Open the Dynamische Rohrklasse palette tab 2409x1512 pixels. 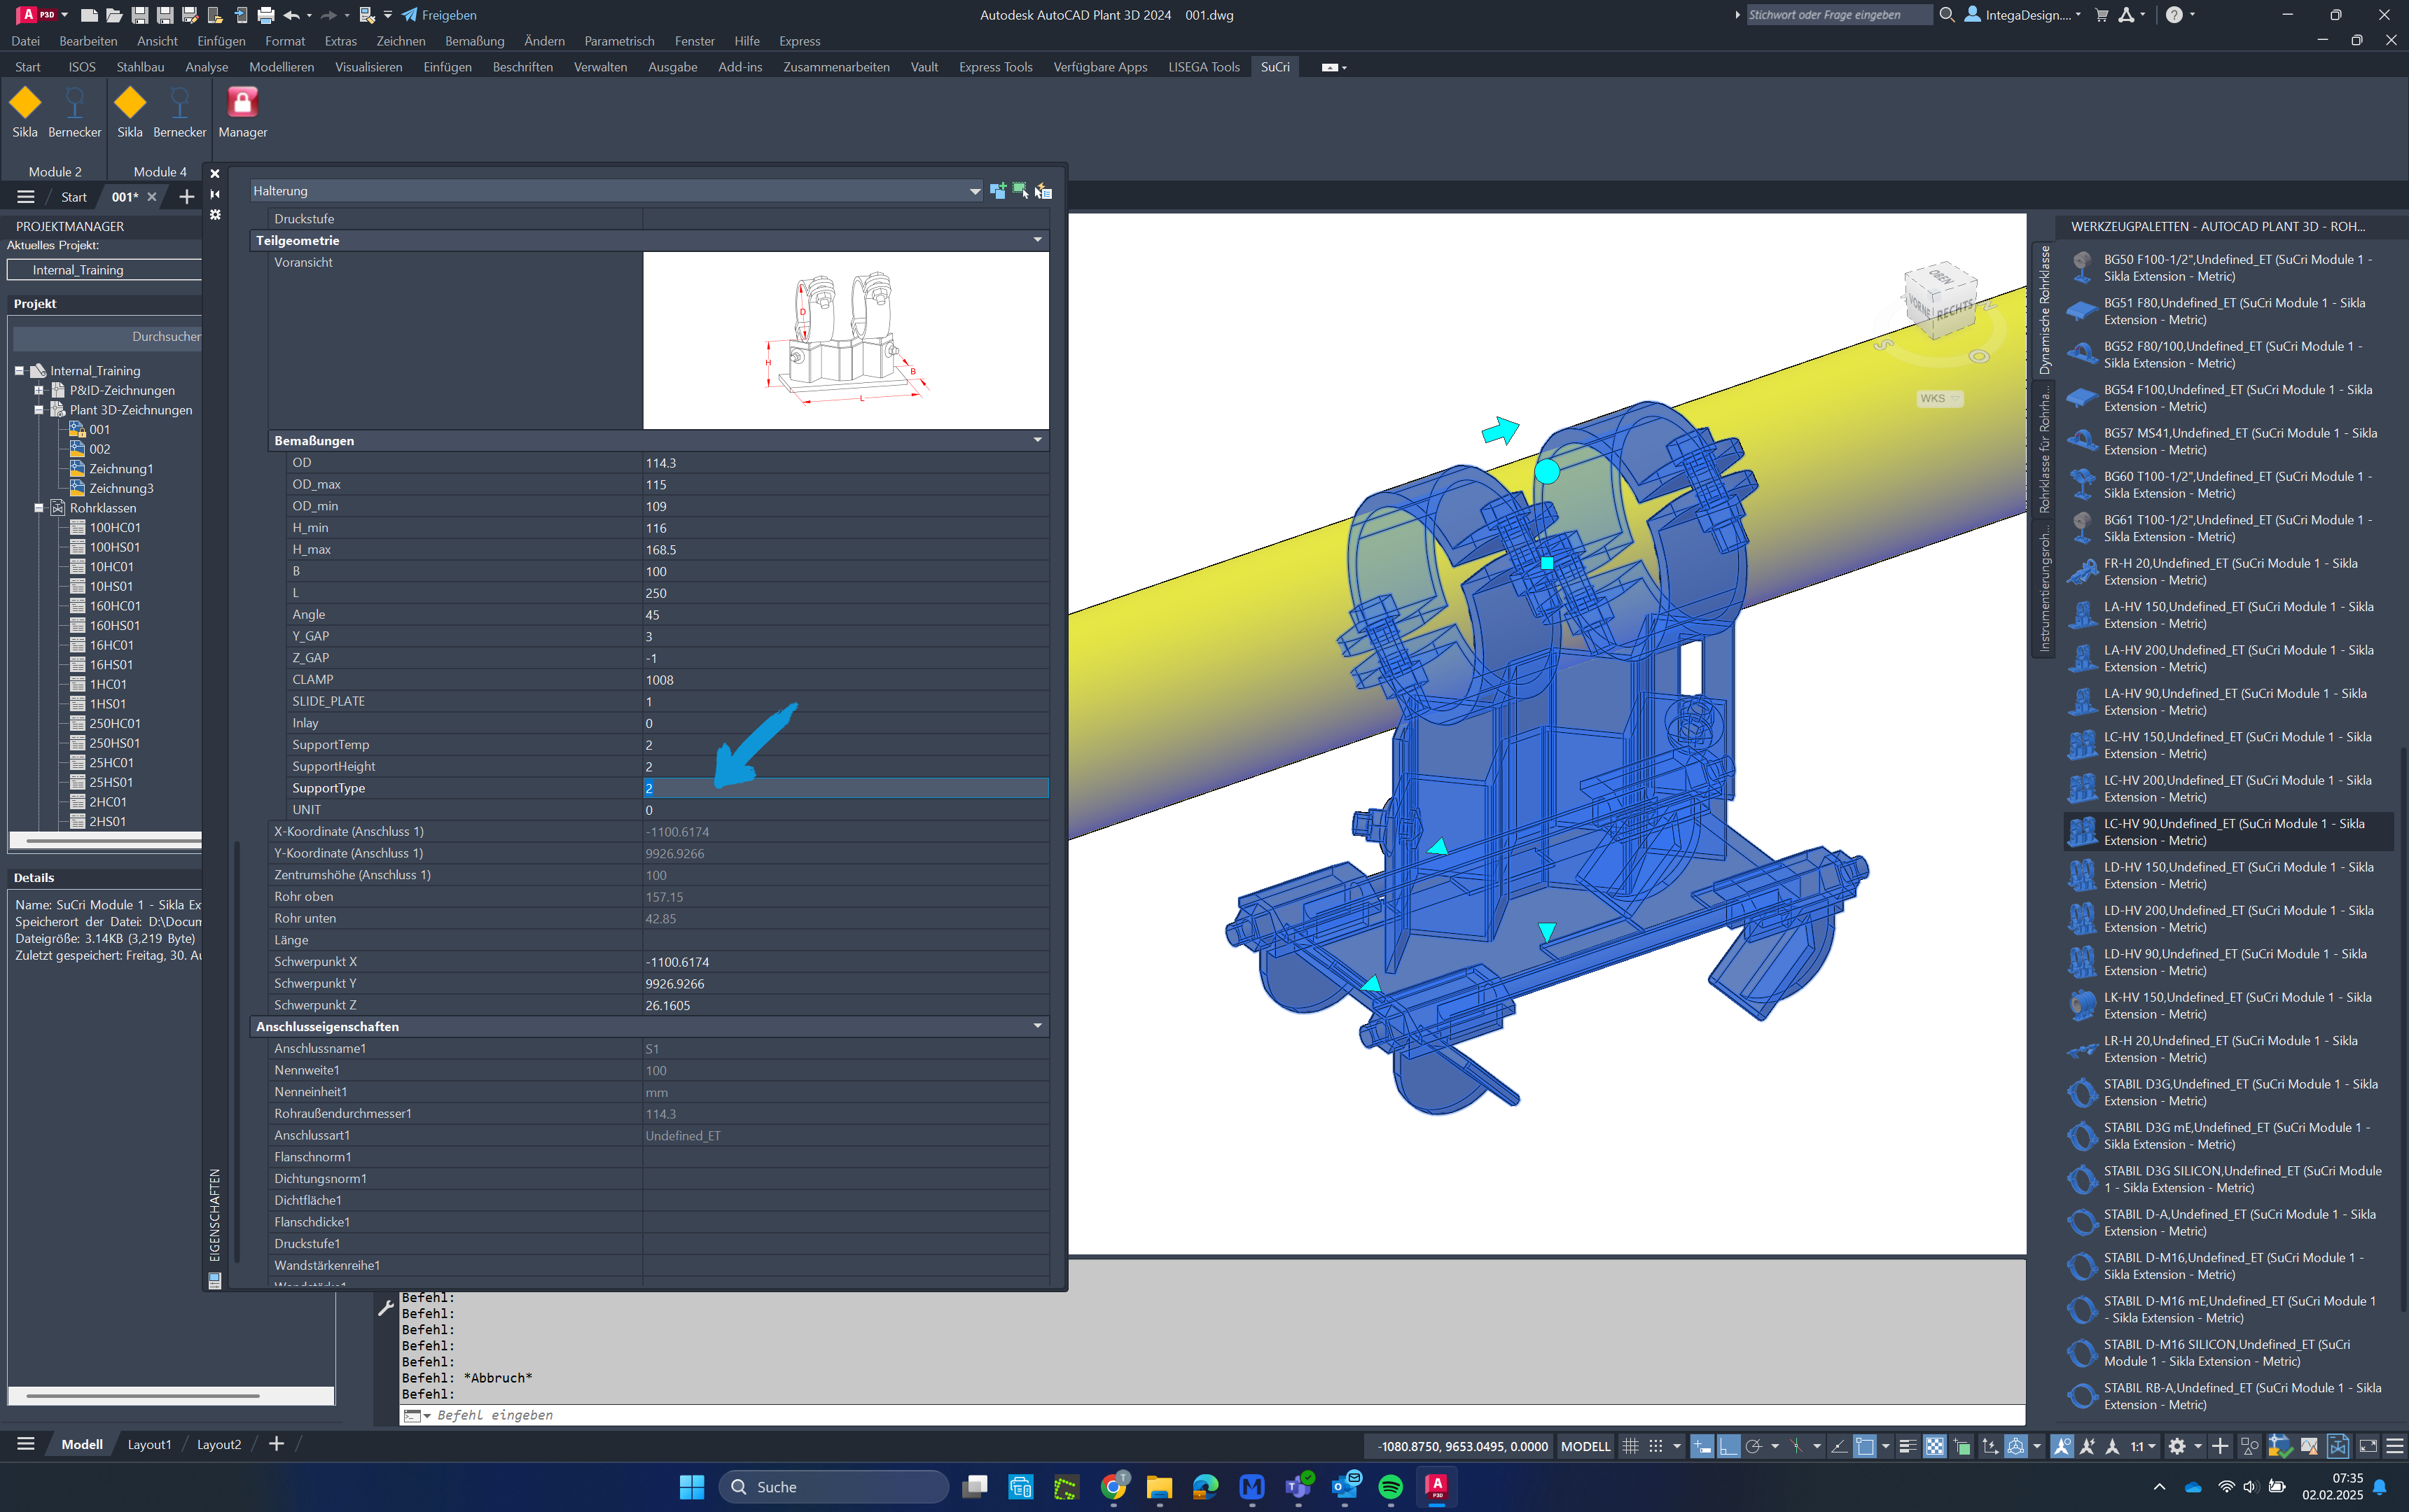coord(2044,310)
